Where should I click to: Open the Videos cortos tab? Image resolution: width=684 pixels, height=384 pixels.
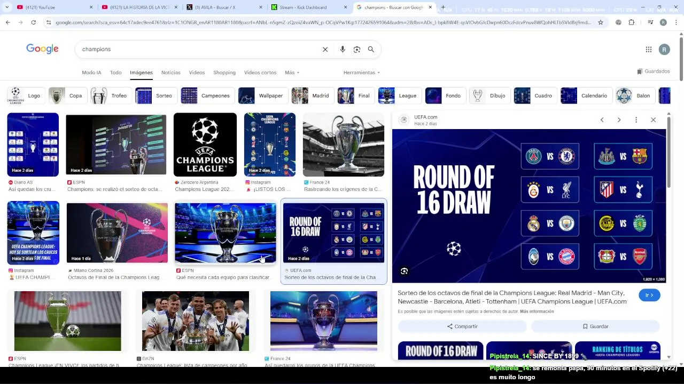pos(260,73)
